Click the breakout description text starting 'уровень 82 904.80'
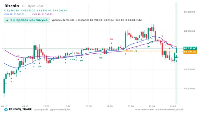 [97, 20]
